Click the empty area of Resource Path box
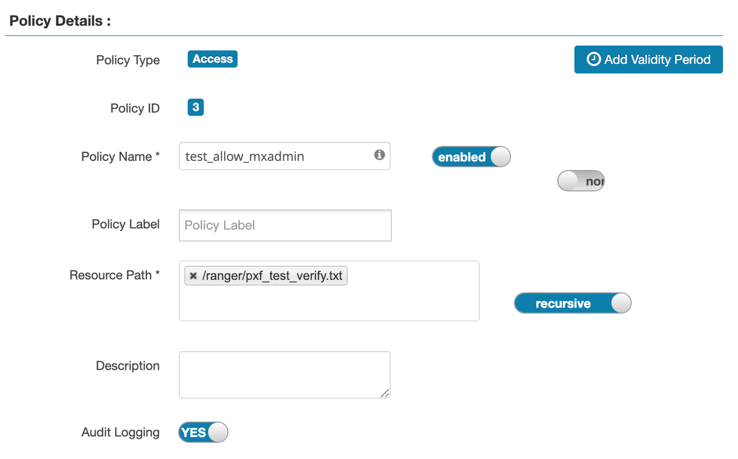This screenshot has height=459, width=738. coord(329,303)
